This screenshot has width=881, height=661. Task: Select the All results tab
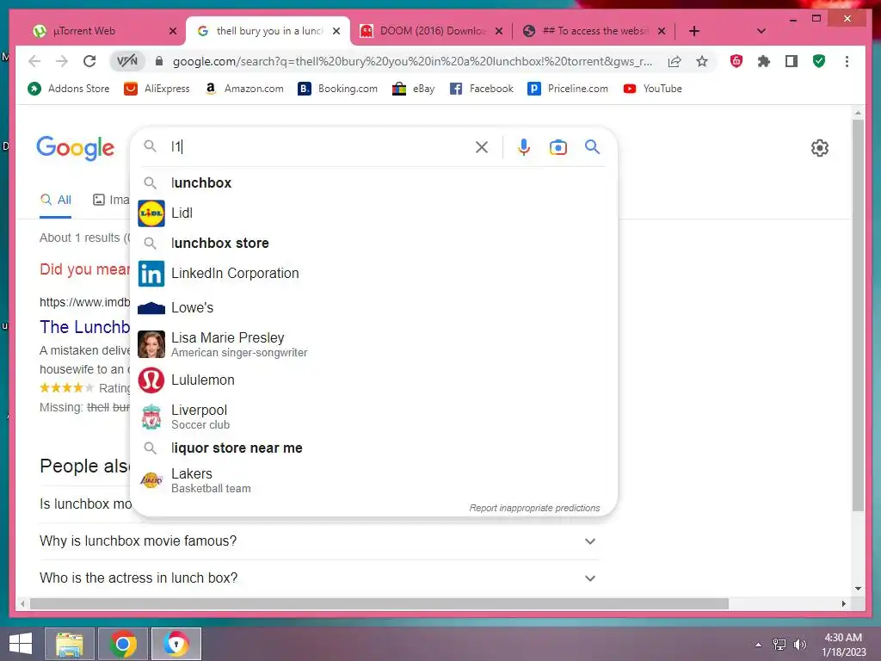56,200
